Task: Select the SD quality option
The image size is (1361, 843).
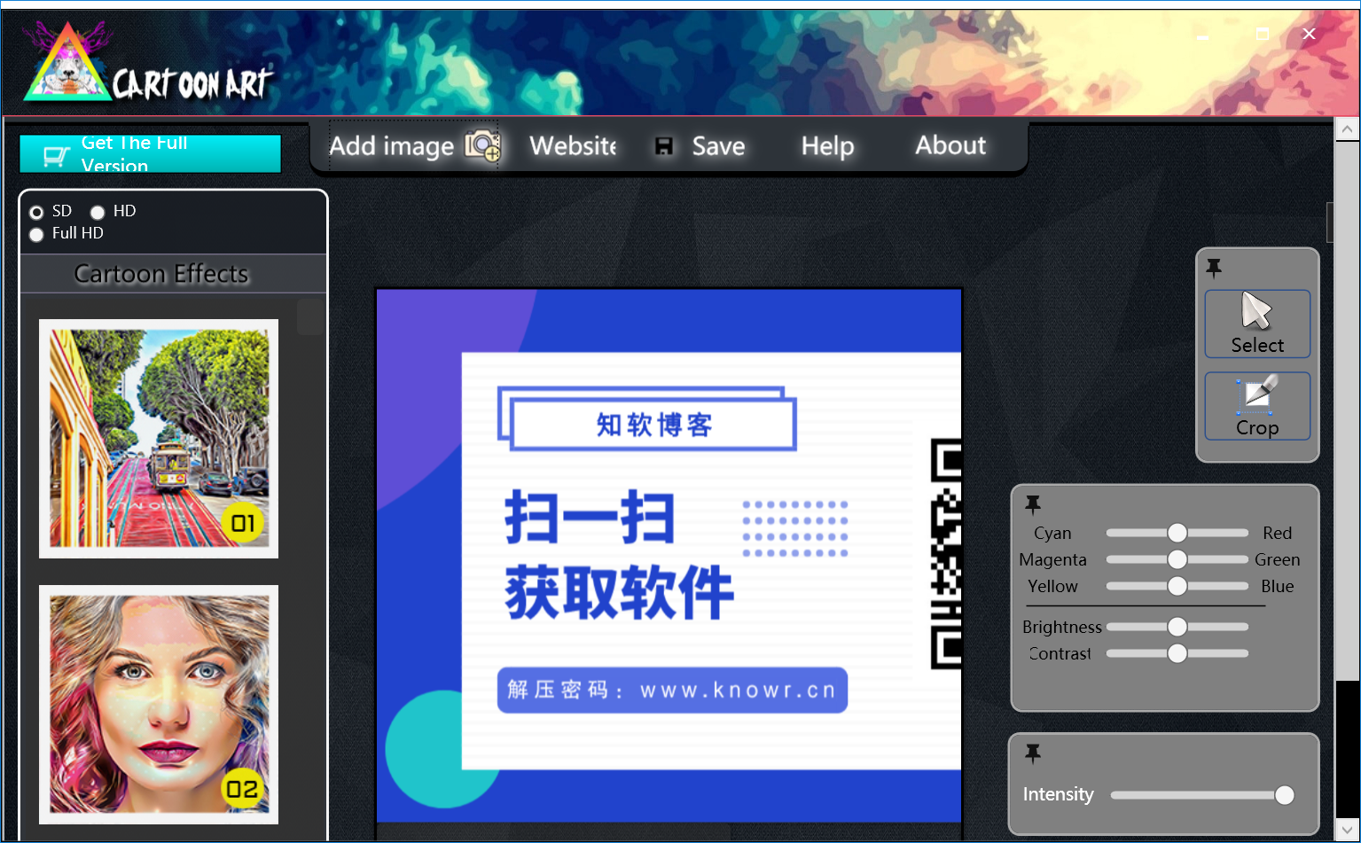Action: (36, 212)
